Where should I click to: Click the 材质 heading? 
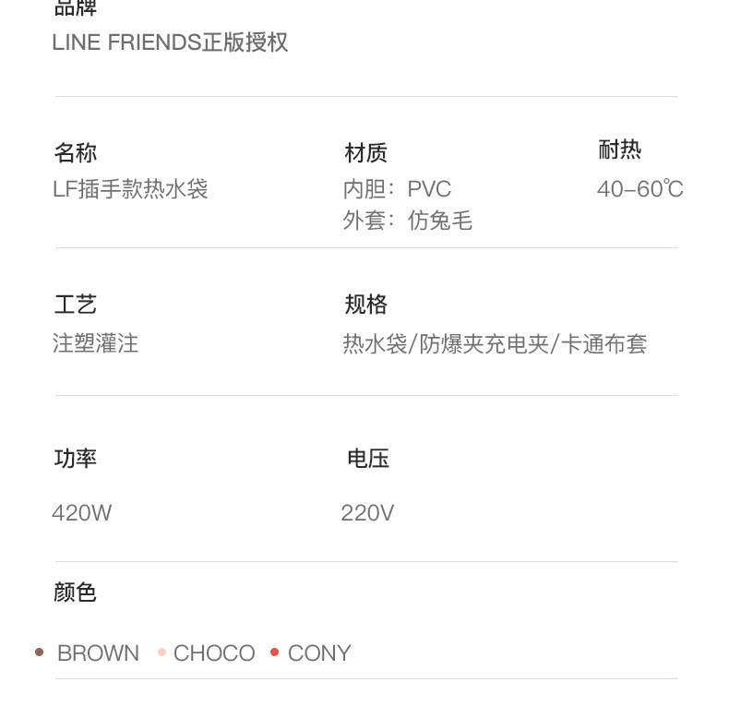[365, 153]
